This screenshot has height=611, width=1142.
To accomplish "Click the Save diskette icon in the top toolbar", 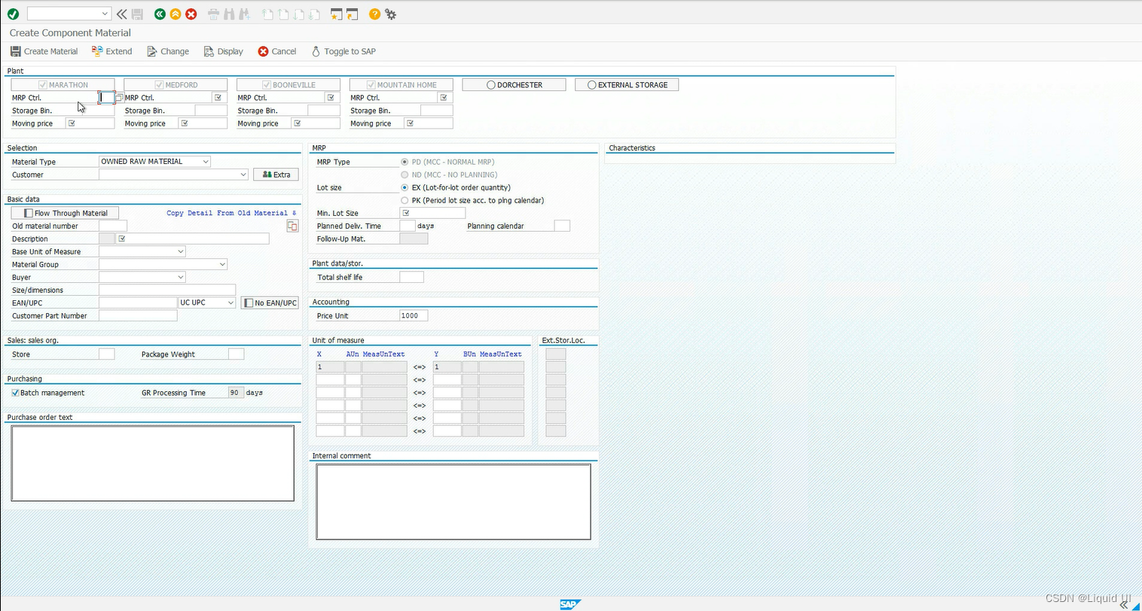I will (137, 14).
